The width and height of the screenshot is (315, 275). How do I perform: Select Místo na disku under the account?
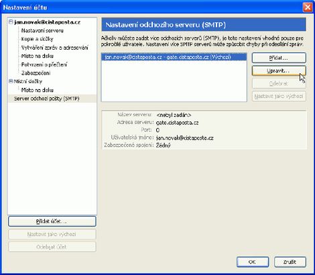pos(37,56)
